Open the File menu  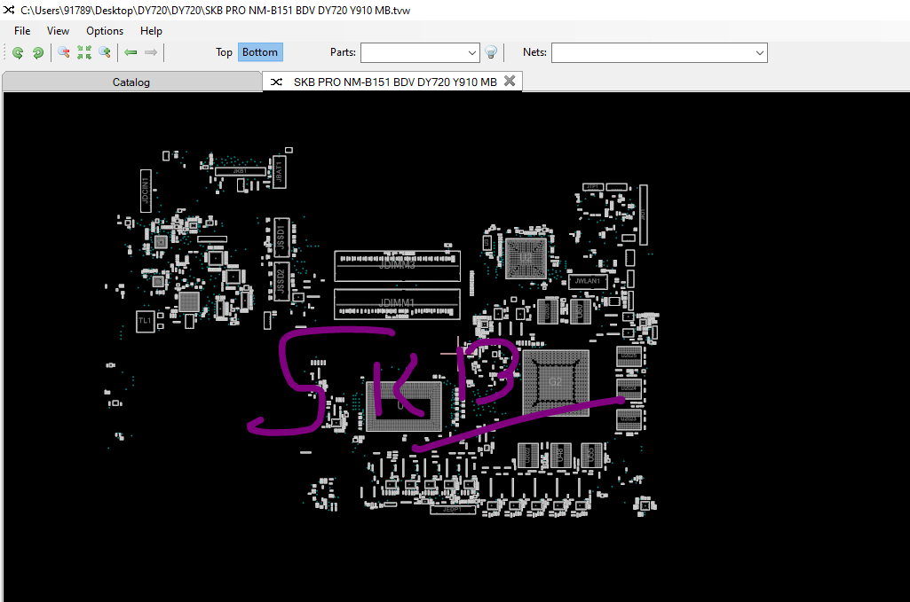(x=22, y=31)
